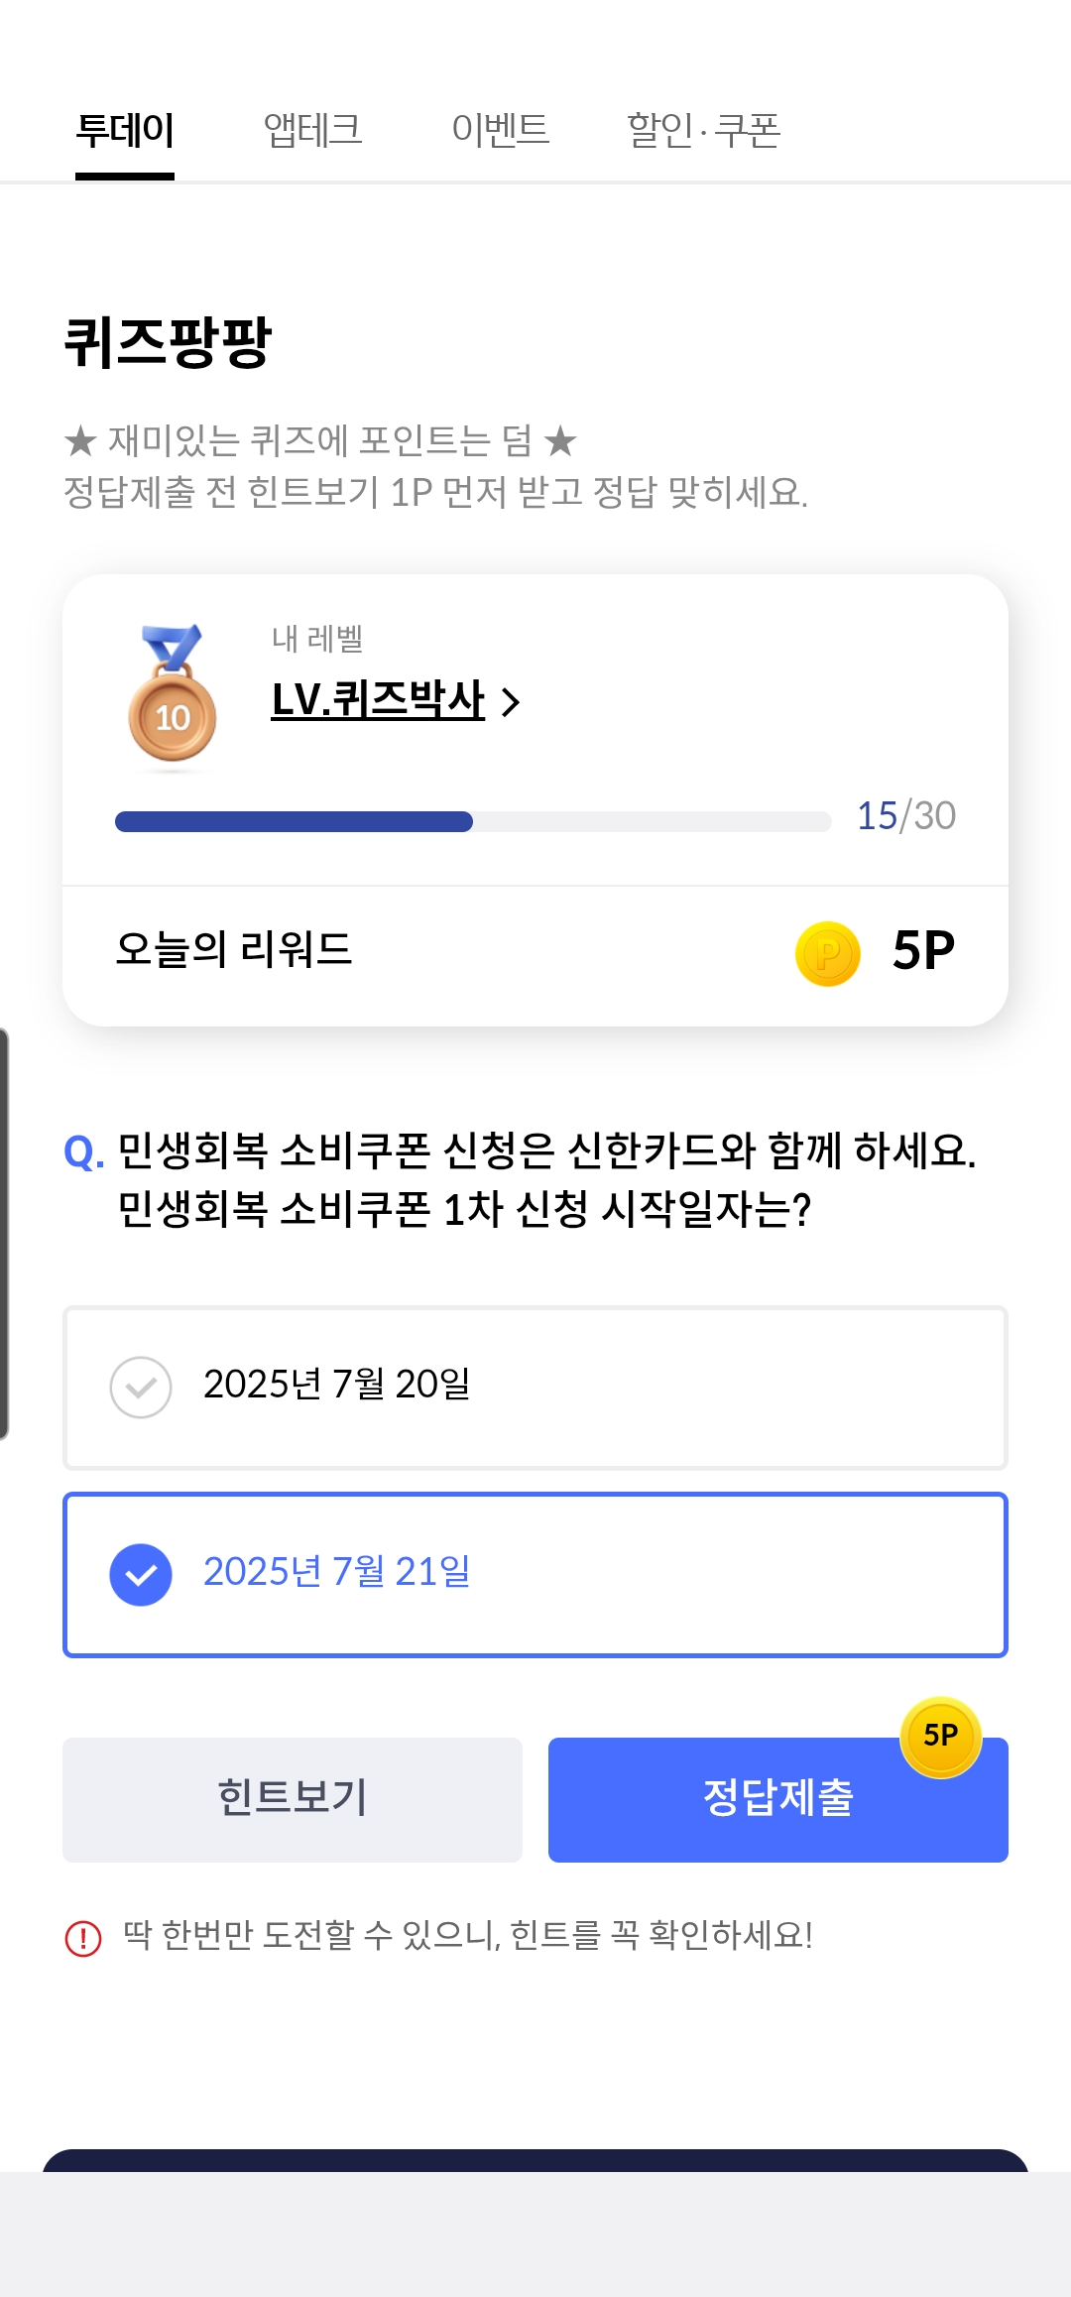
Task: Expand level details via chevron beside LV.퀴즈박사
Action: coord(511,702)
